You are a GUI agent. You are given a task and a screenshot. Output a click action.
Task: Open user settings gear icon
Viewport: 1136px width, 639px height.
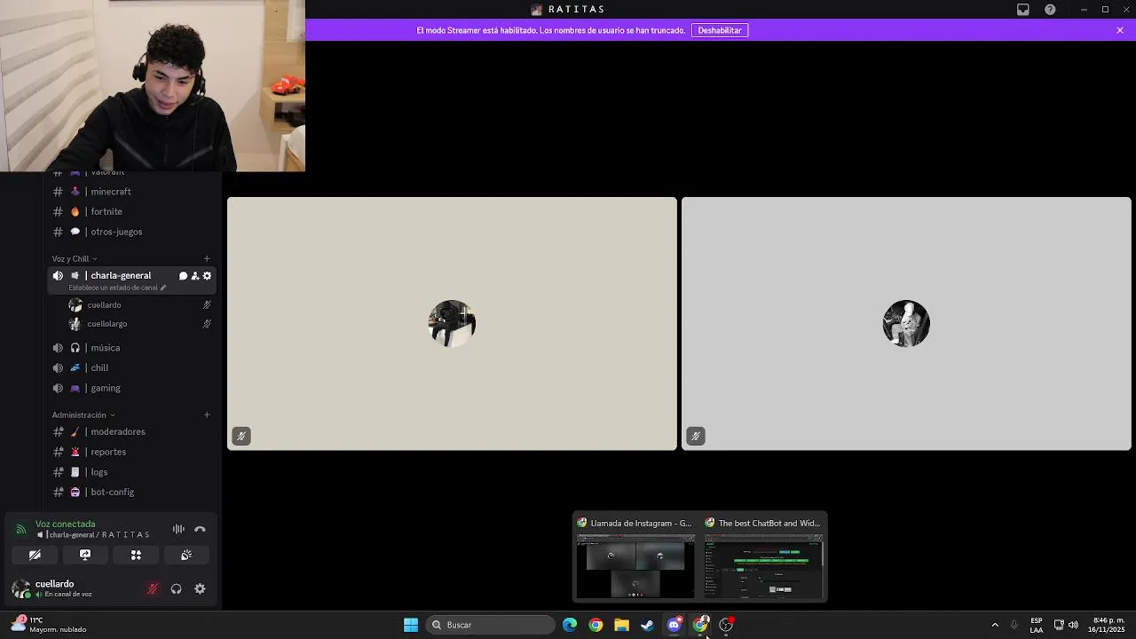point(200,588)
